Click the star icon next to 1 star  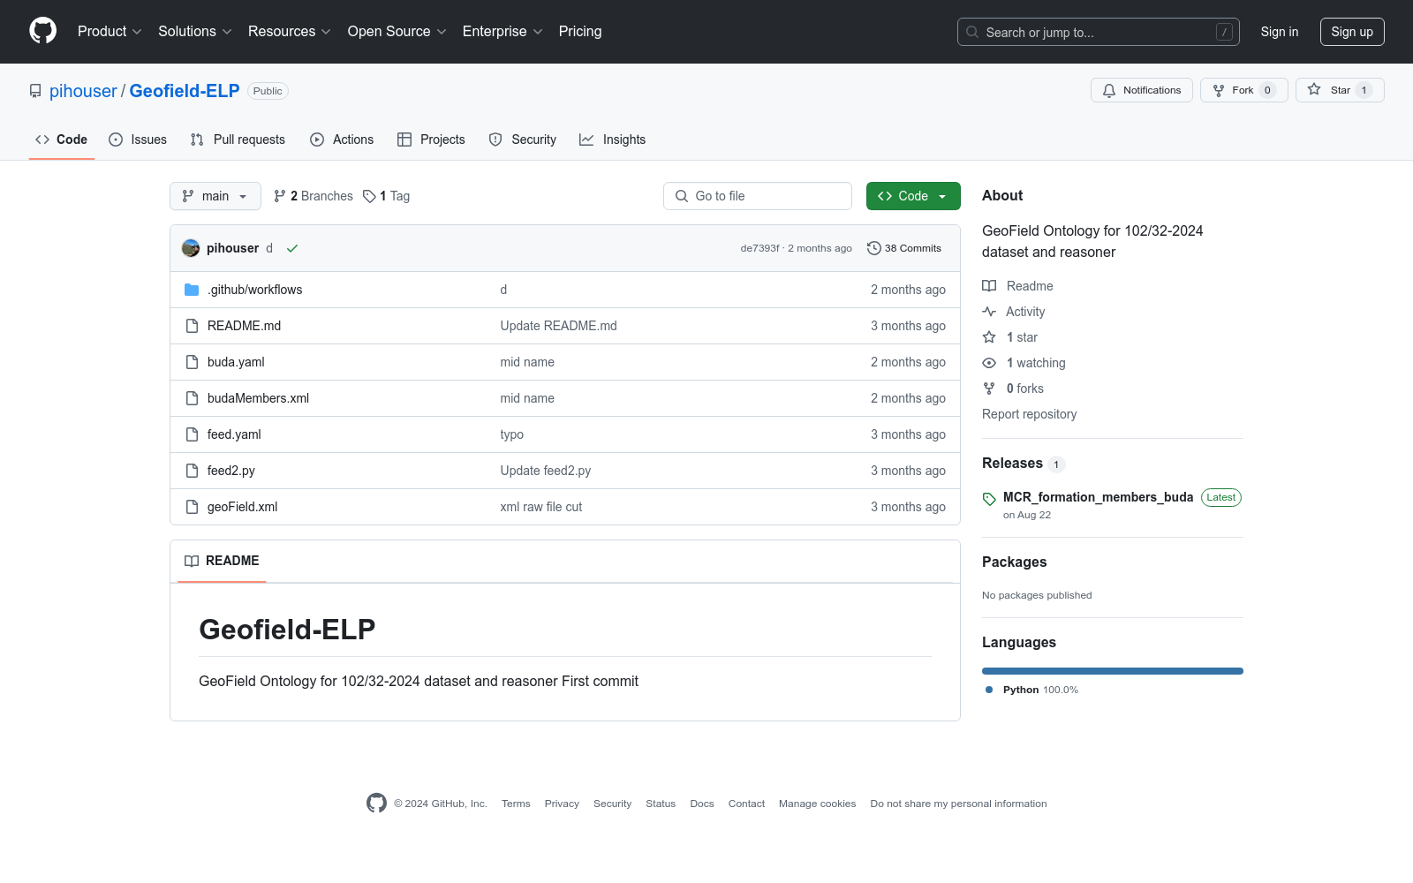pos(989,337)
